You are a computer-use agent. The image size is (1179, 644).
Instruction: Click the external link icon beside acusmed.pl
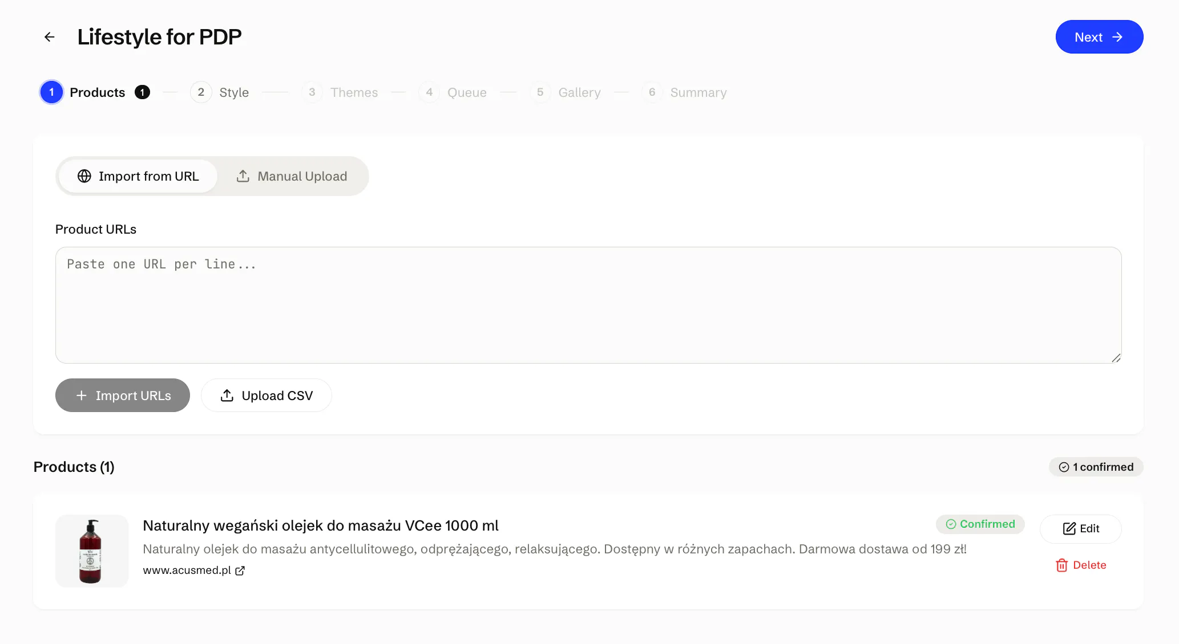(240, 570)
